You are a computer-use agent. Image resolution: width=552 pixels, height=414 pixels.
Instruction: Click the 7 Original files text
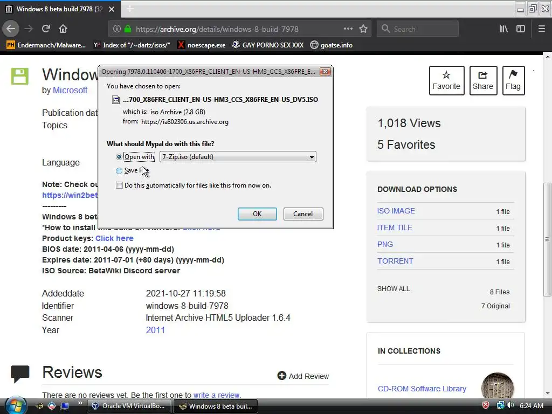tap(496, 306)
